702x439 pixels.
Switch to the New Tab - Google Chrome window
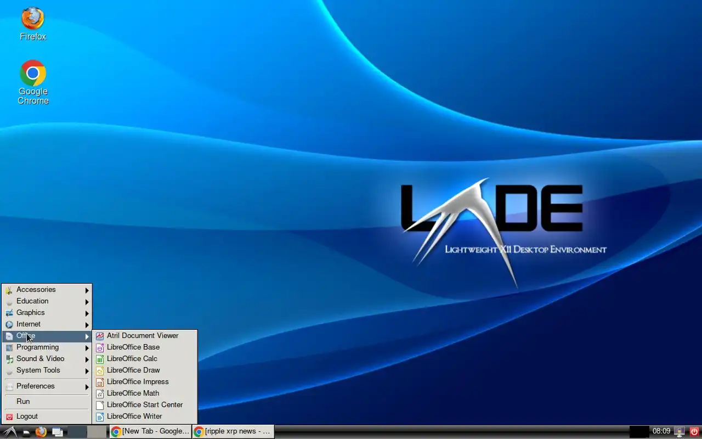click(x=150, y=432)
